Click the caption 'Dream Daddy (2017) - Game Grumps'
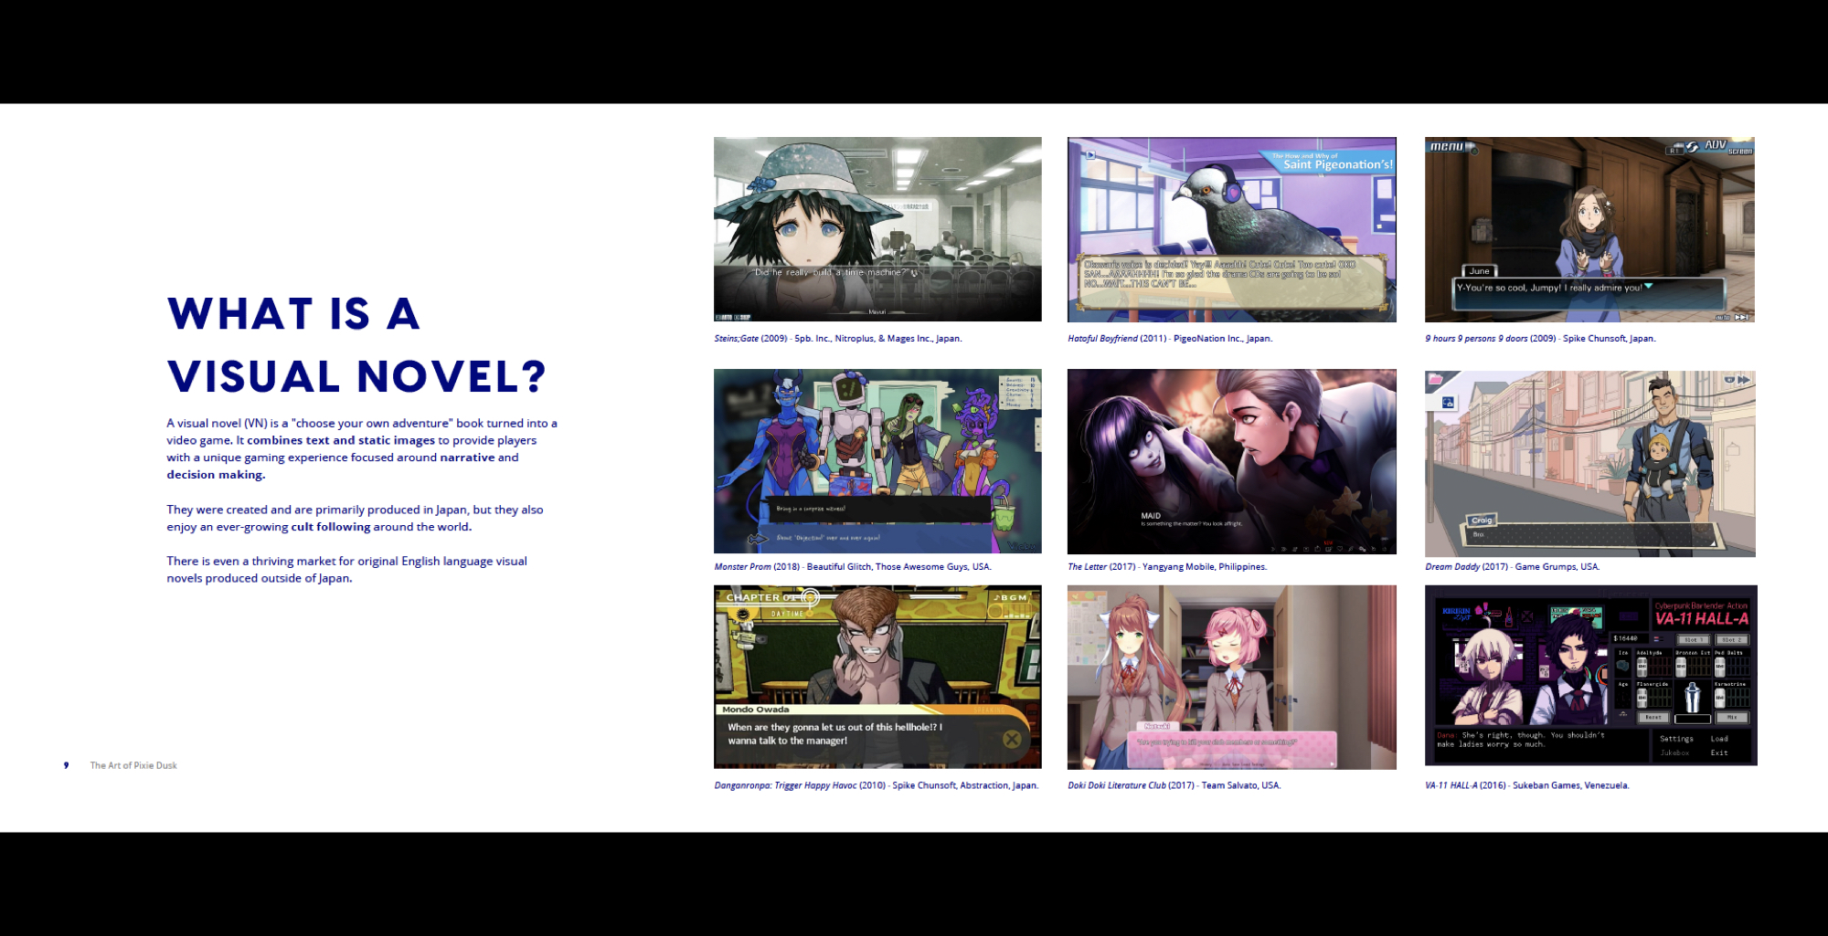The image size is (1828, 936). (1513, 566)
